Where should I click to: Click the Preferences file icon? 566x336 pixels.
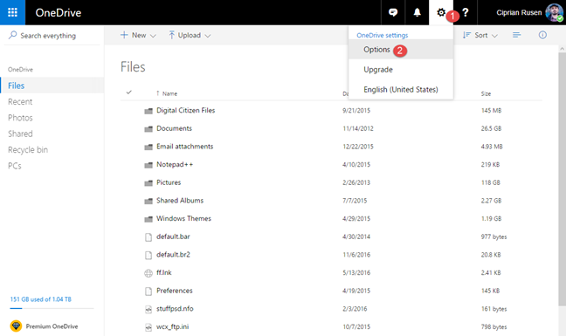[x=148, y=291]
